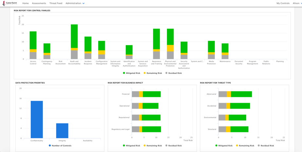This screenshot has height=152, width=302.
Task: Click the blue Integrity bar
Action: click(x=62, y=130)
